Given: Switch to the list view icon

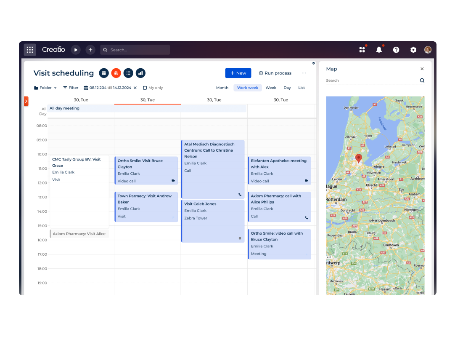Looking at the screenshot, I should tap(128, 73).
